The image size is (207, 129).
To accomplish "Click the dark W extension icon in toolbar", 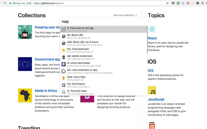I will point(197,3).
